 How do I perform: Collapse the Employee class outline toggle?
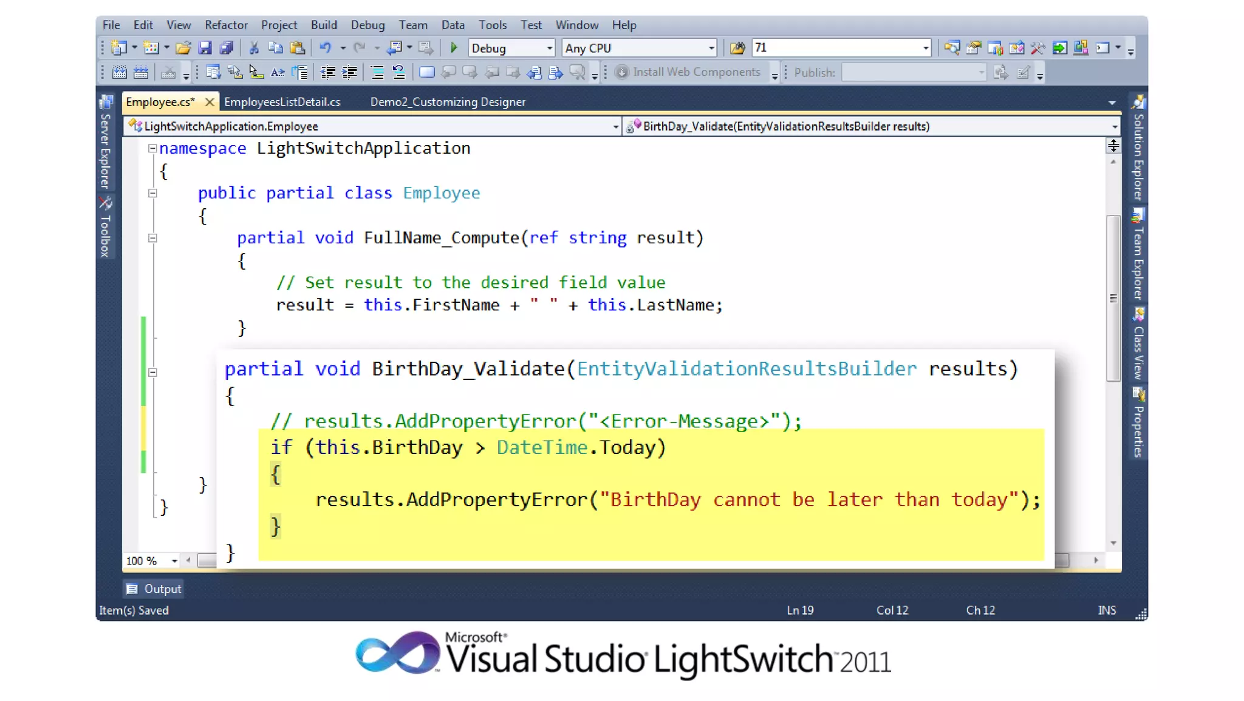click(152, 193)
